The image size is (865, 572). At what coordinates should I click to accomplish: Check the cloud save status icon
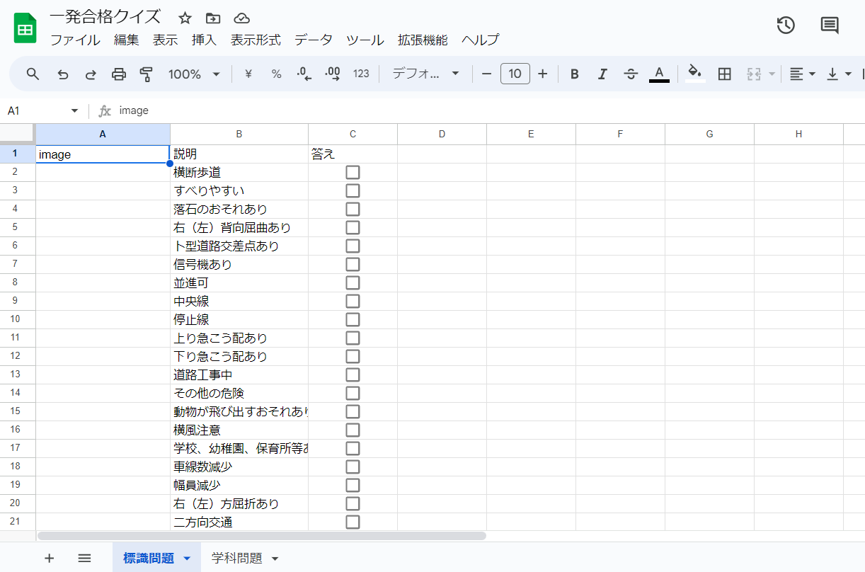click(242, 18)
